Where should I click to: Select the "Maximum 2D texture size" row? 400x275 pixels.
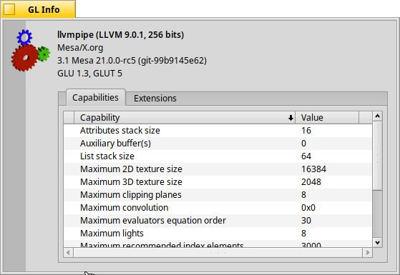218,169
